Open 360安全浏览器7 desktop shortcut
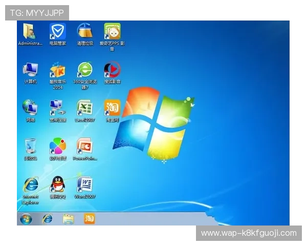307x246 pixels. tap(85, 70)
